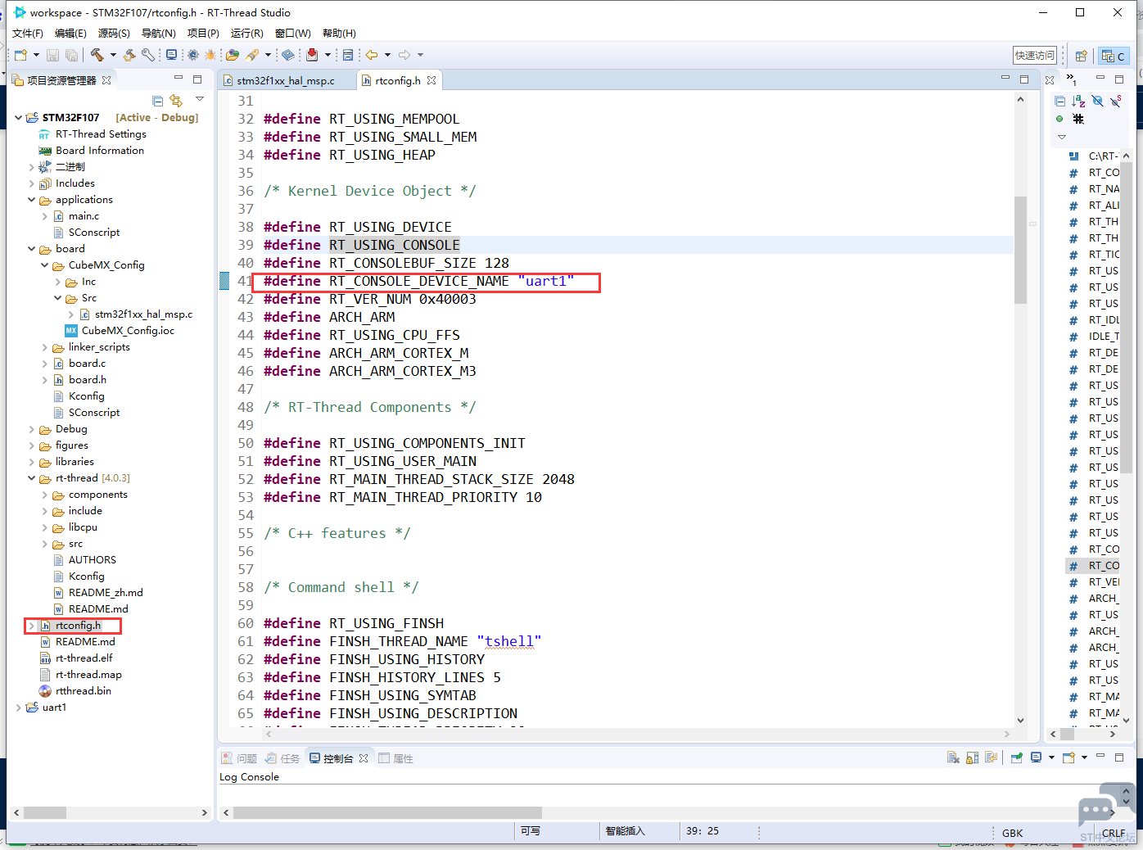Viewport: 1143px width, 850px height.
Task: Click Link with Editor arrows in project explorer
Action: coord(176,101)
